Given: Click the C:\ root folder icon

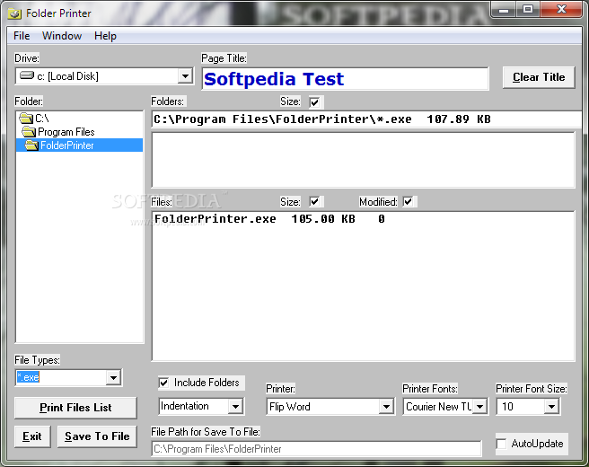Looking at the screenshot, I should point(26,119).
